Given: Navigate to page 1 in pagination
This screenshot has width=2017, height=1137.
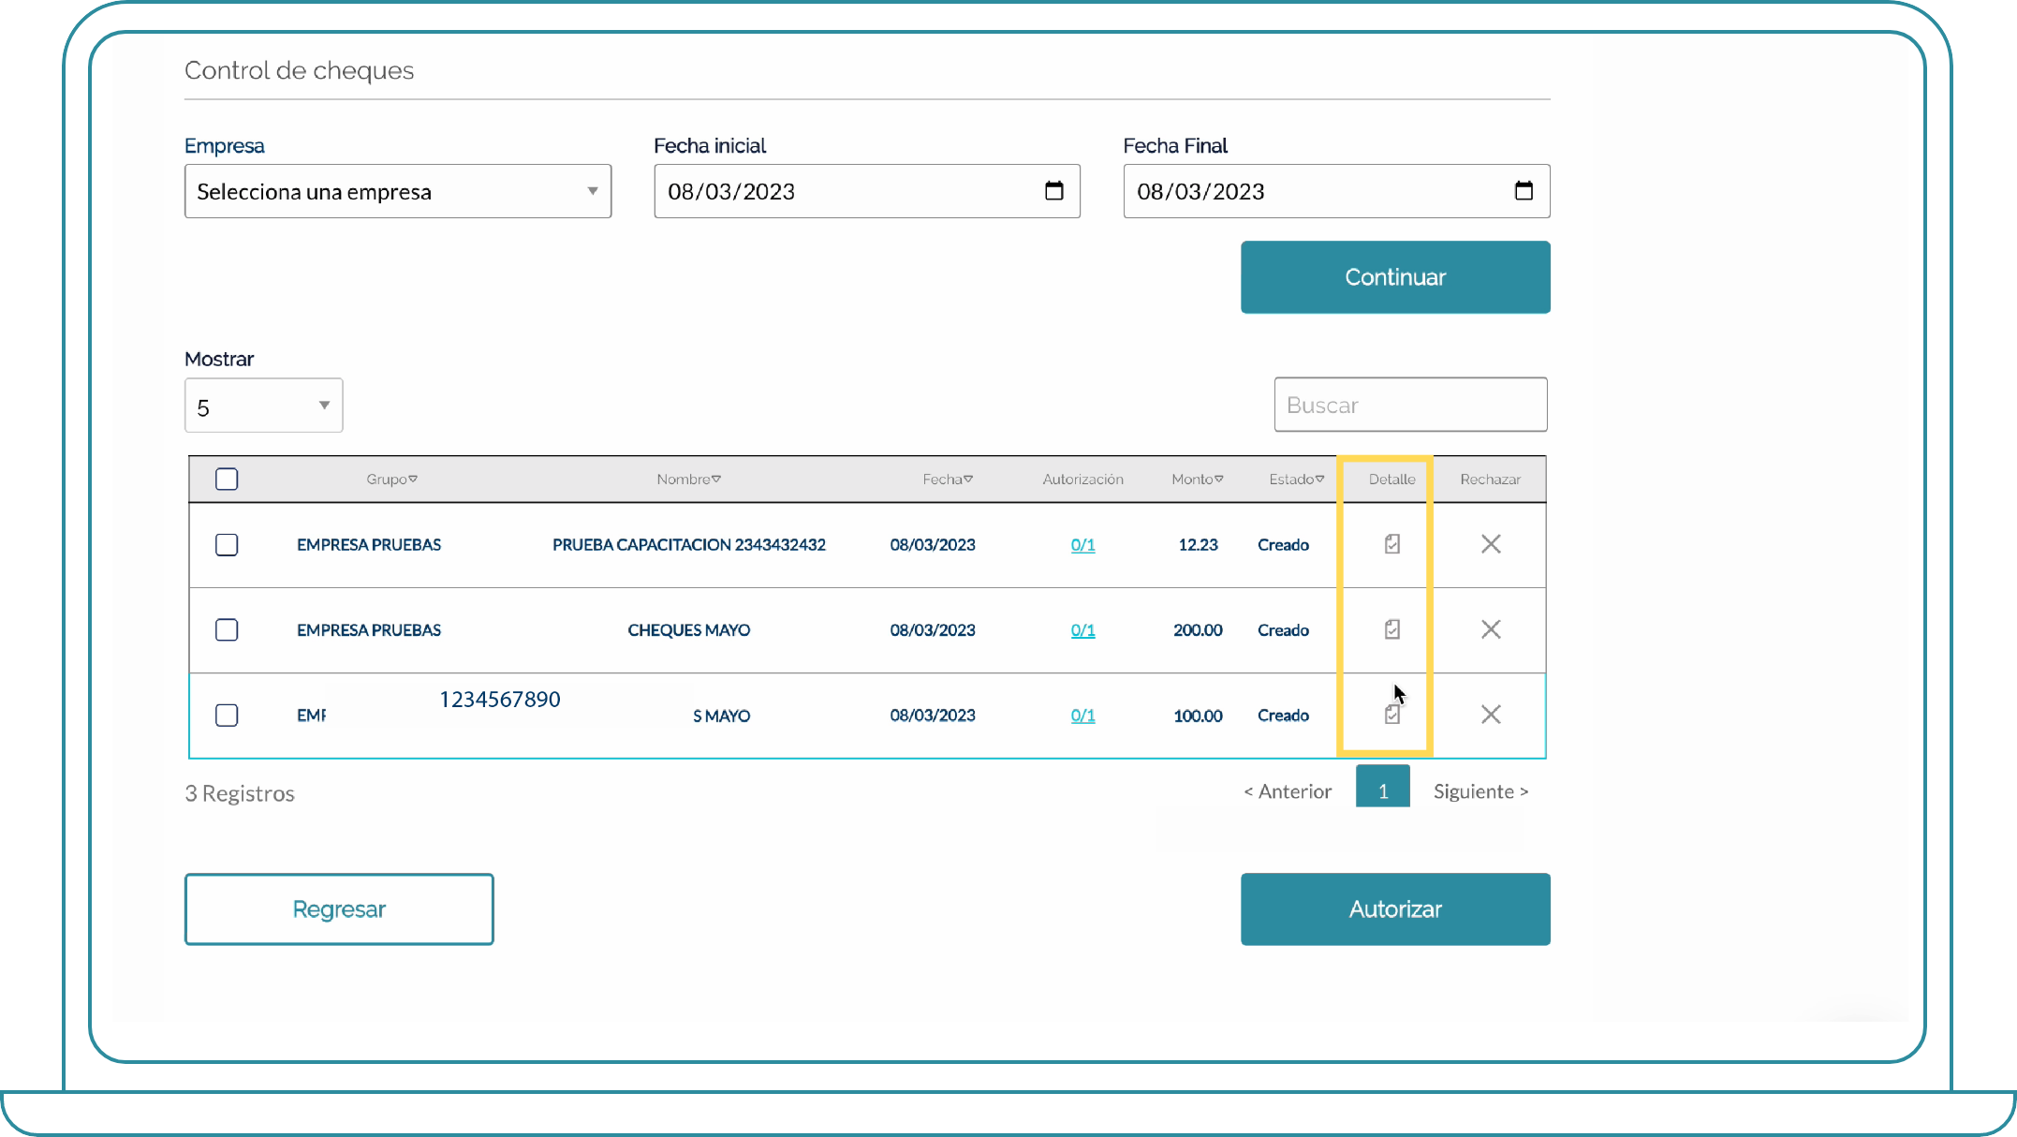Looking at the screenshot, I should click(1382, 790).
